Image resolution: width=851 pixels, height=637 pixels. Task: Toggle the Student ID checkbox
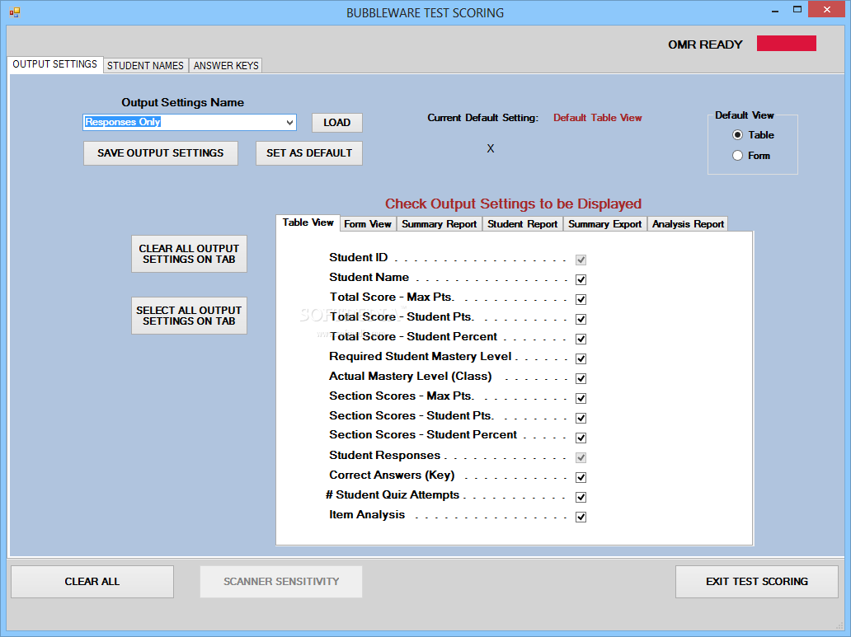point(581,260)
